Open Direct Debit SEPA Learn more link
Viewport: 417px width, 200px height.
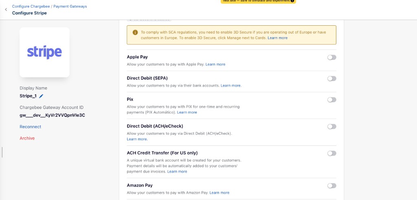pos(230,86)
